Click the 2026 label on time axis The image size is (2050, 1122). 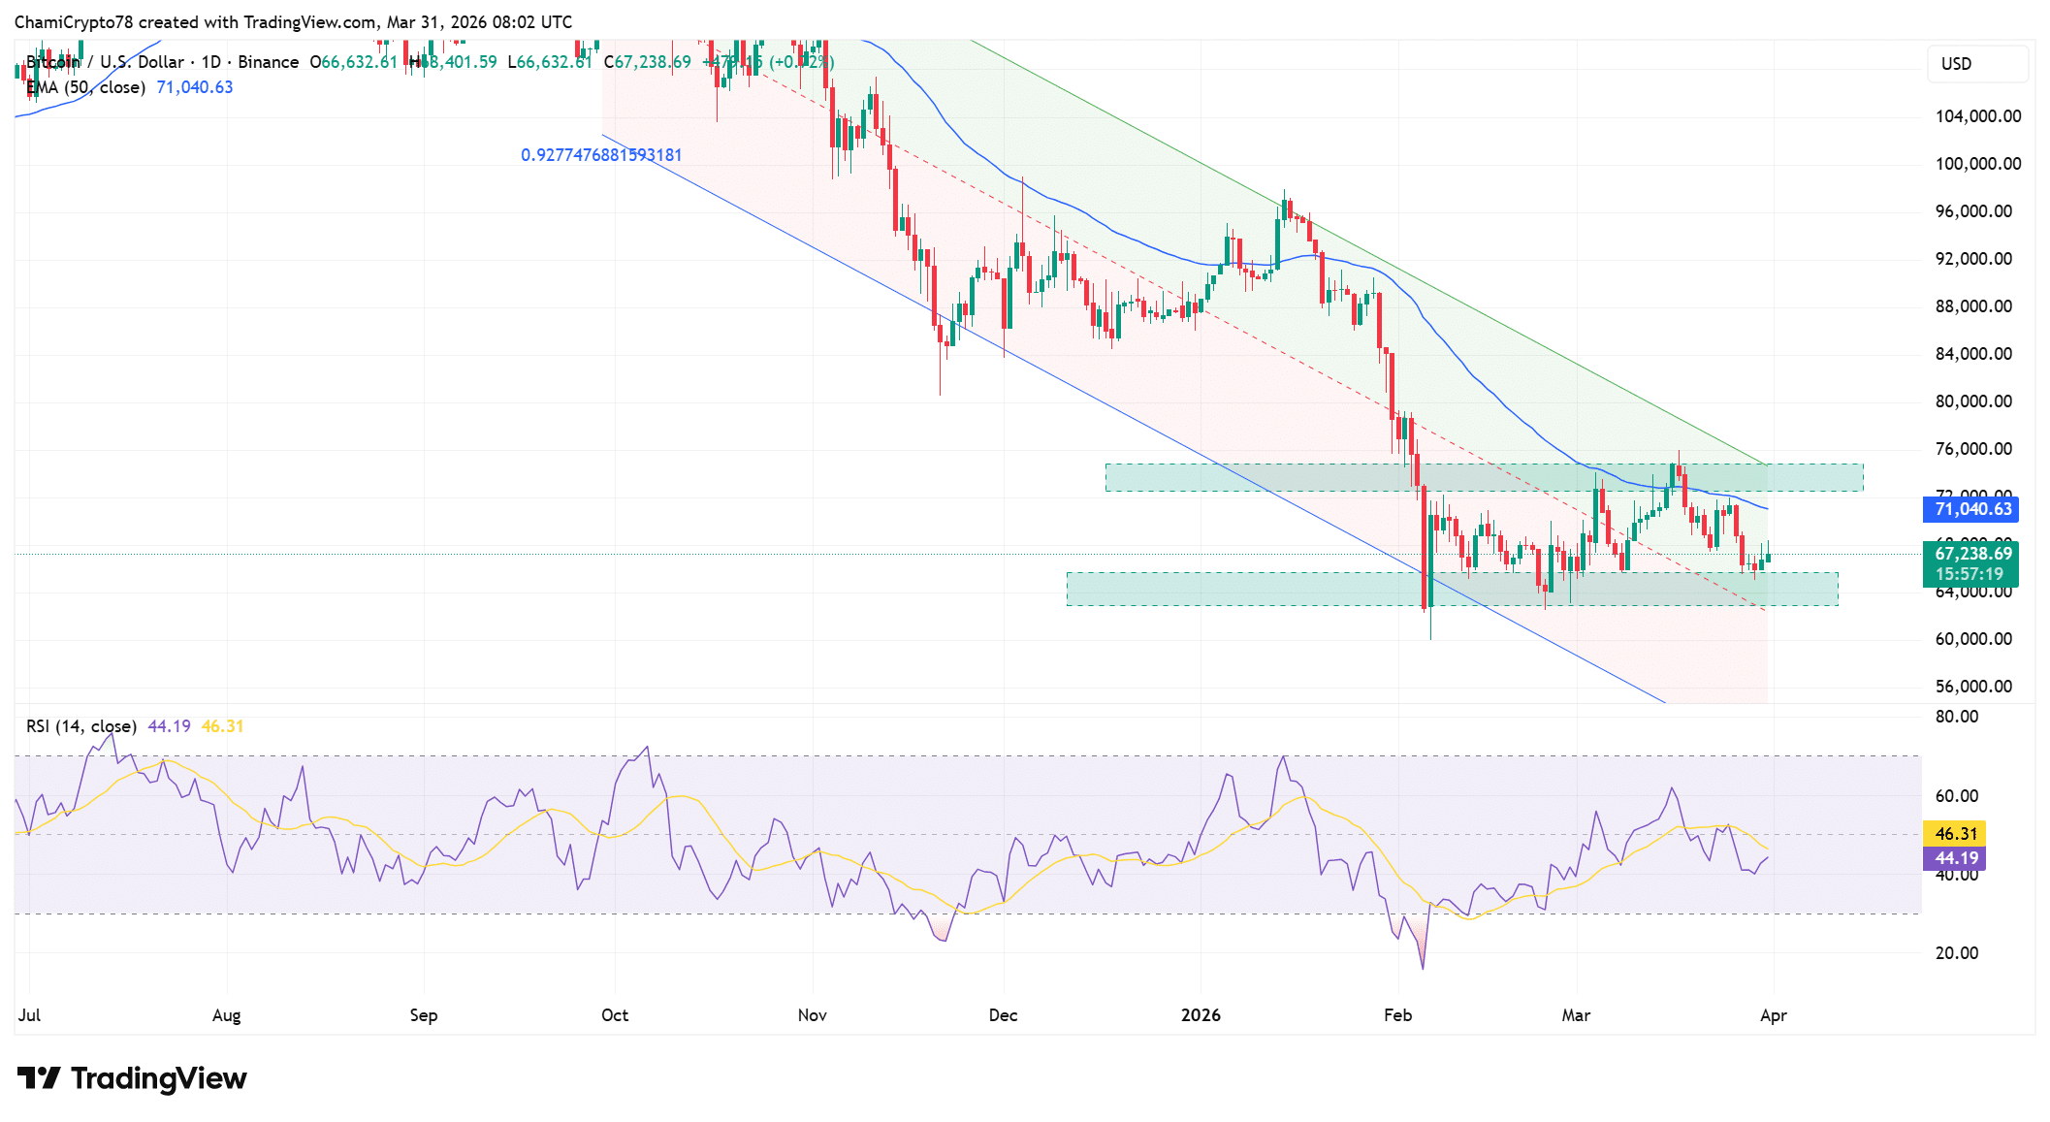1201,1015
